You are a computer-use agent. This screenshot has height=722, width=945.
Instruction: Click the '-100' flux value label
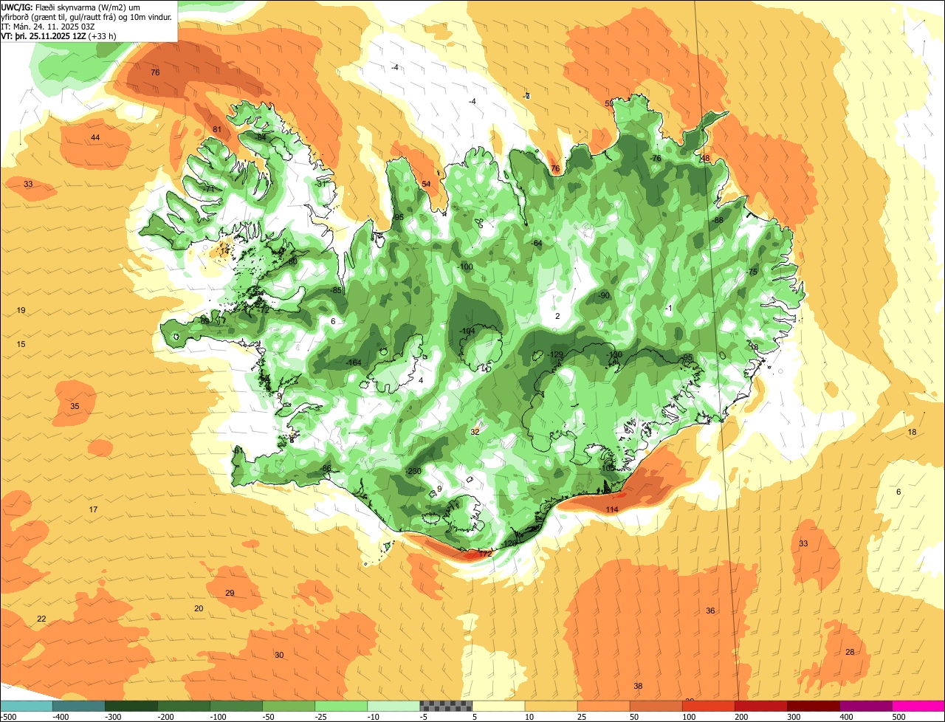pyautogui.click(x=466, y=267)
